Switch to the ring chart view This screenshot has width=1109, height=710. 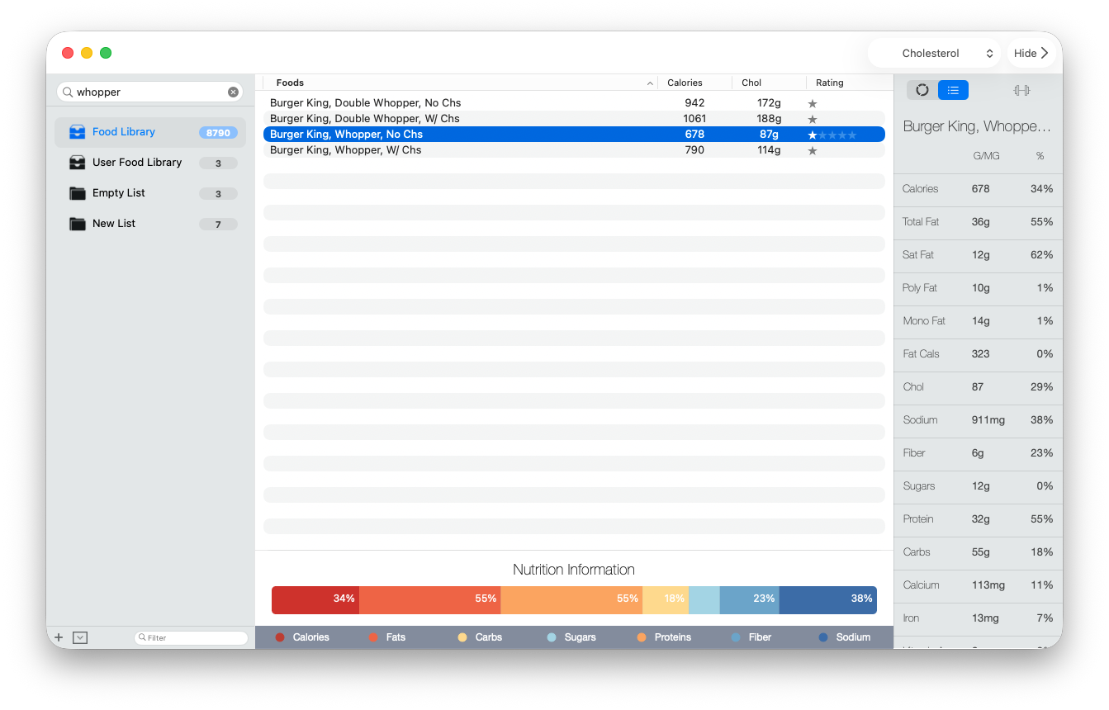pos(922,90)
